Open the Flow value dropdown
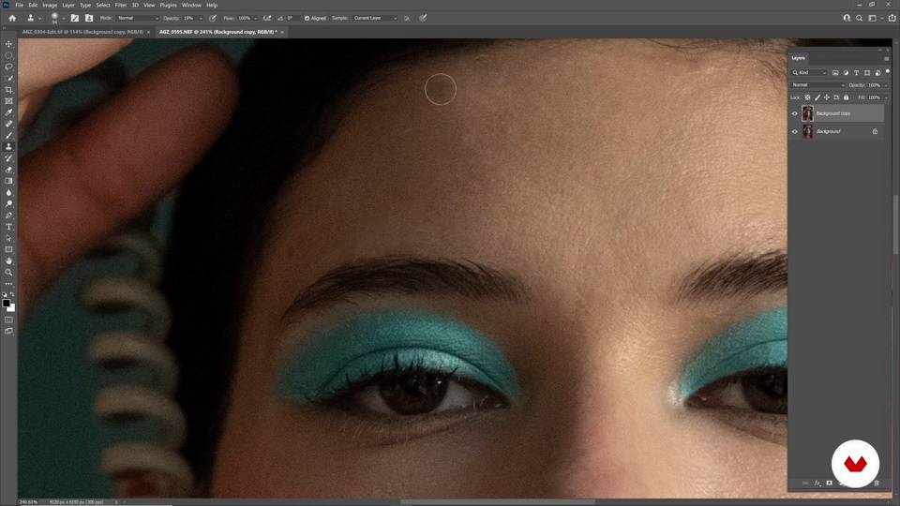Viewport: 900px width, 506px height. point(255,19)
